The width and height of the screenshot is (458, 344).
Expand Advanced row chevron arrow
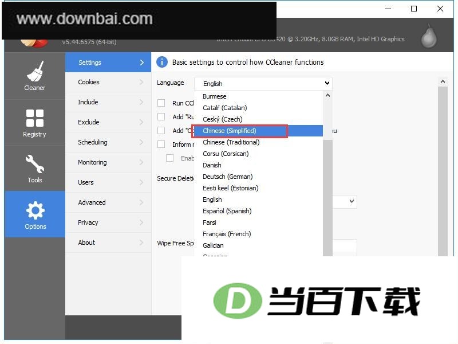[x=141, y=202]
